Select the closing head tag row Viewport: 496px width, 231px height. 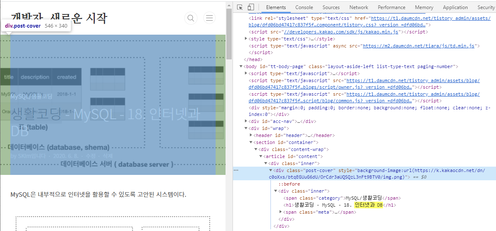click(x=254, y=59)
